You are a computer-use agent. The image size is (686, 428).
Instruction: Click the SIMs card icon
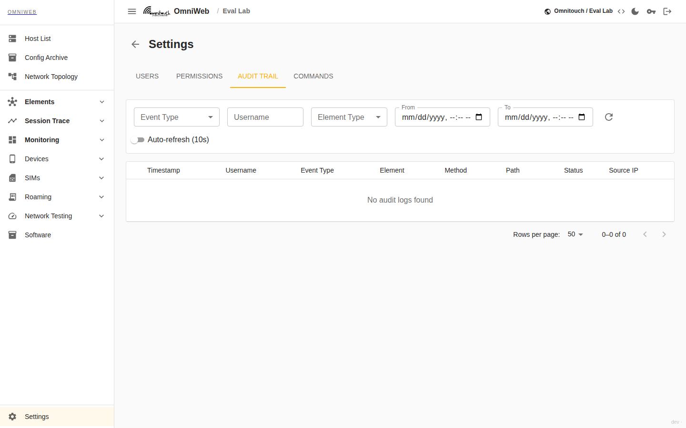[x=12, y=178]
